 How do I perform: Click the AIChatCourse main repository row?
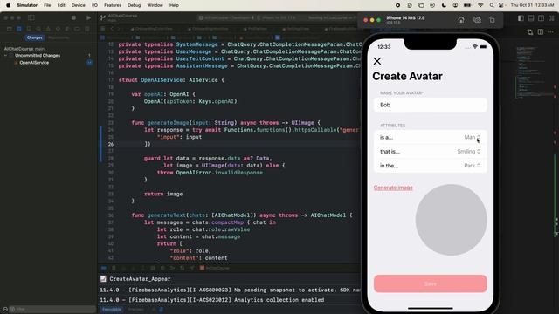coord(24,49)
